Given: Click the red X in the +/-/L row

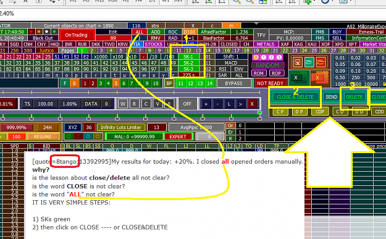Looking at the screenshot, I should pyautogui.click(x=252, y=104).
